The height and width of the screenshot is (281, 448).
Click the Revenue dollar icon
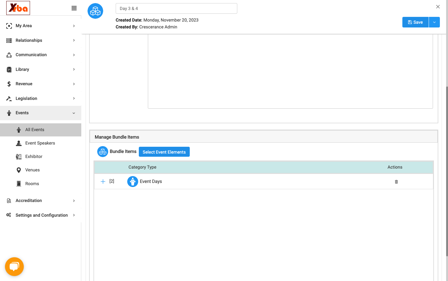(x=9, y=84)
